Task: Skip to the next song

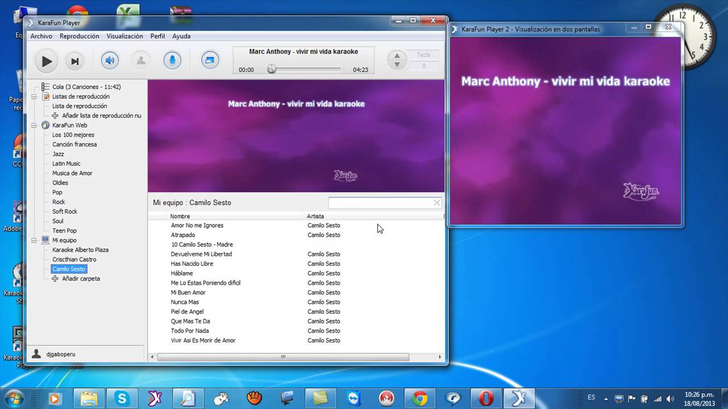Action: click(x=74, y=61)
